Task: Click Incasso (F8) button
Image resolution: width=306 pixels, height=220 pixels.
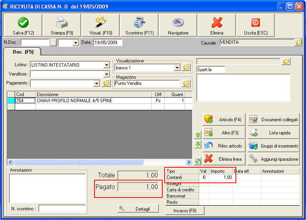Action: [185, 211]
